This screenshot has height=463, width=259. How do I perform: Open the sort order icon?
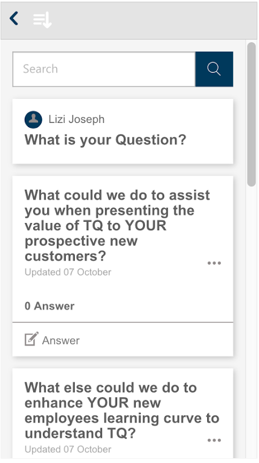click(x=42, y=20)
